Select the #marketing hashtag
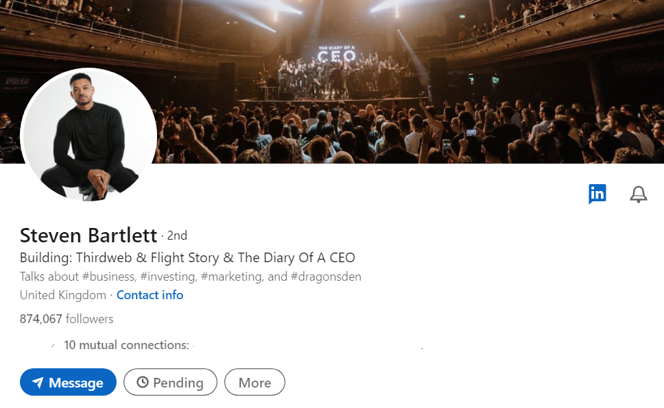The height and width of the screenshot is (408, 664). 231,277
